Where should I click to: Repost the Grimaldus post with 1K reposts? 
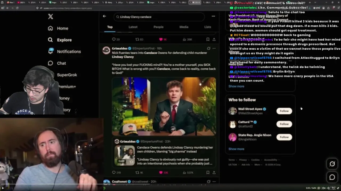pyautogui.click(x=137, y=172)
